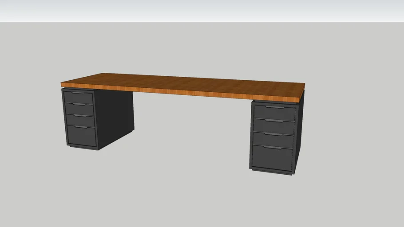Select the handle of the bottom right drawer
Image resolution: width=404 pixels, height=227 pixels.
pyautogui.click(x=273, y=147)
